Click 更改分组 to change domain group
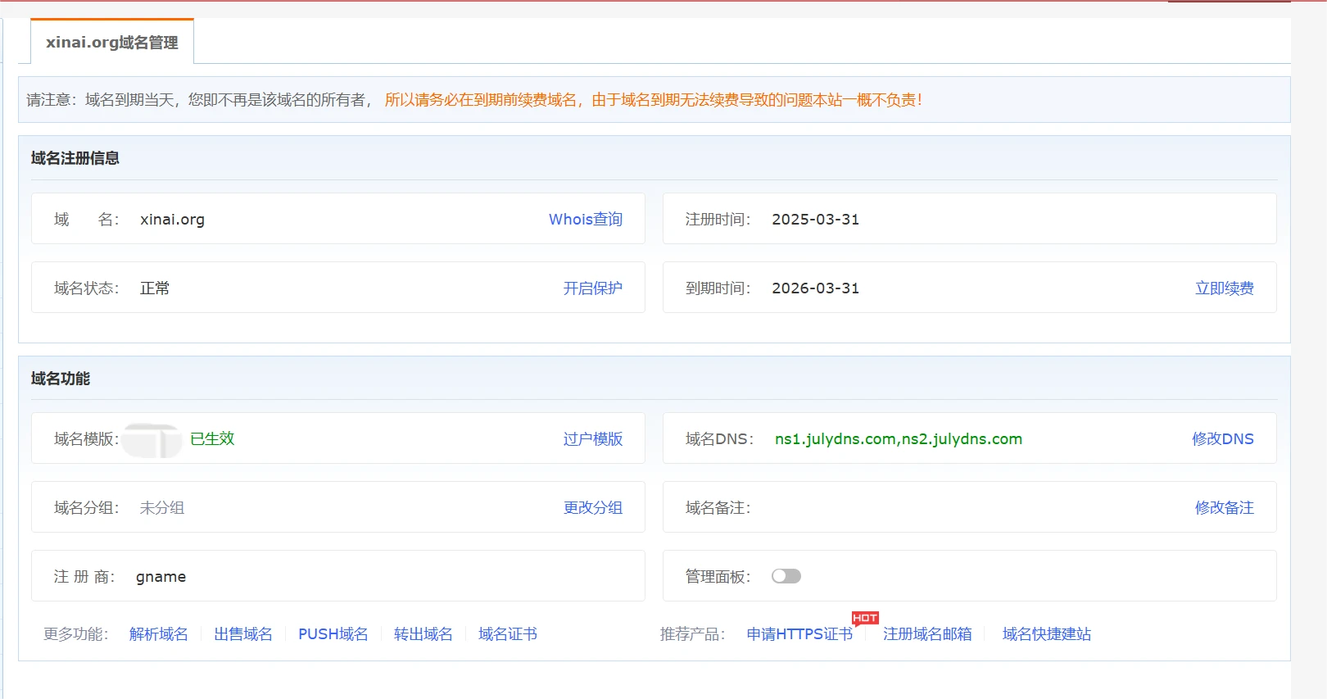The width and height of the screenshot is (1327, 699). click(x=592, y=508)
